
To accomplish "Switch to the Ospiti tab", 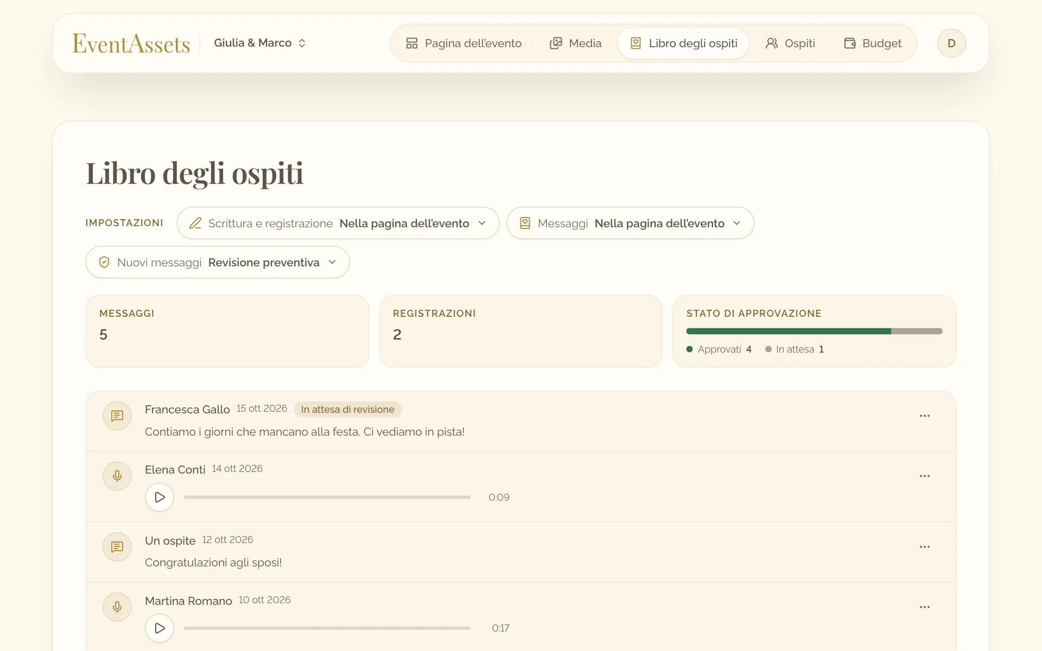I will pos(790,43).
